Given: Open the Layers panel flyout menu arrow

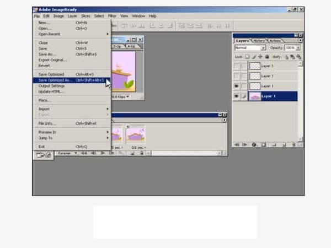Looking at the screenshot, I should tap(300, 40).
